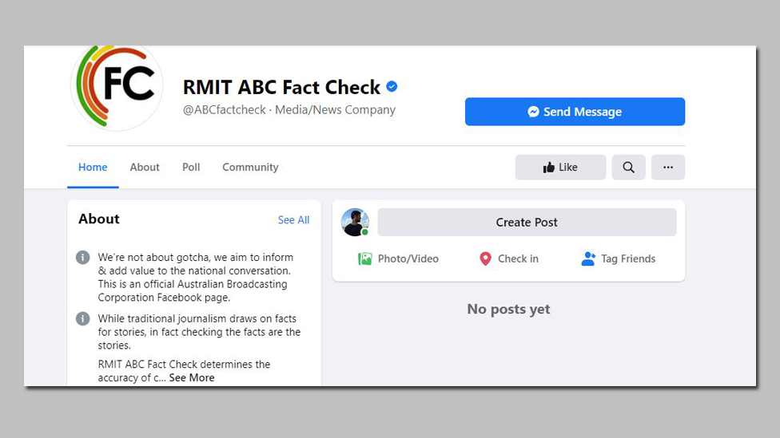Click the blue verified badge icon
Image resolution: width=780 pixels, height=438 pixels.
392,86
